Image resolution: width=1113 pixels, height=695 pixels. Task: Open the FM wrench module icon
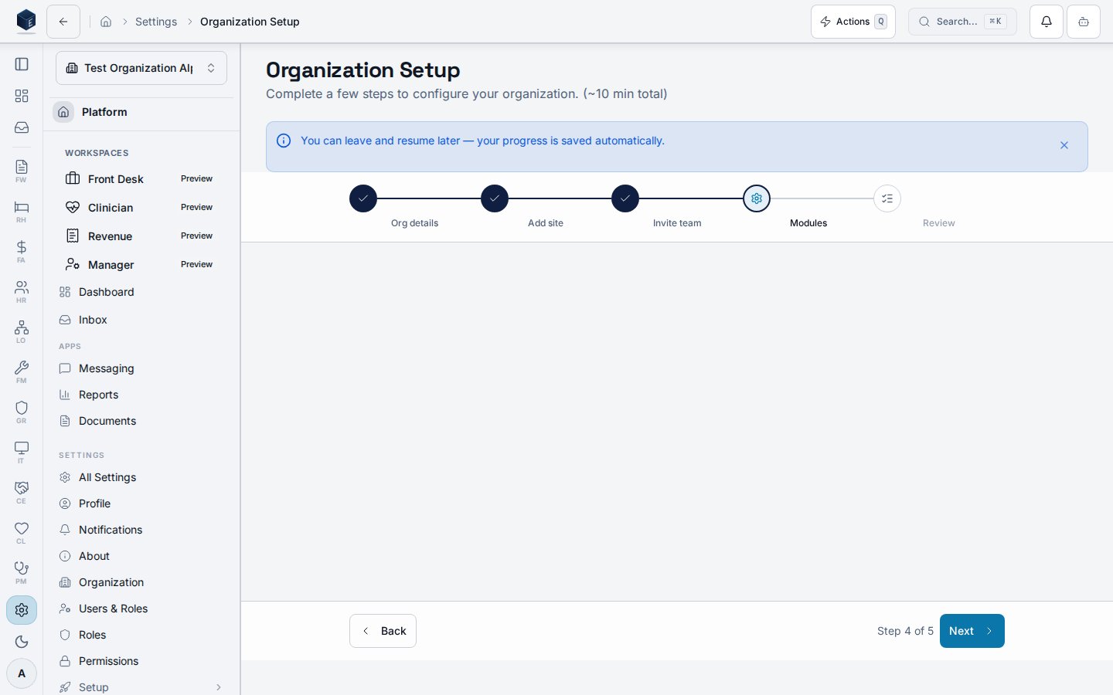[22, 371]
